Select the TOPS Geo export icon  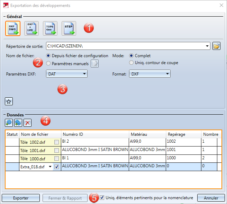click(x=50, y=28)
